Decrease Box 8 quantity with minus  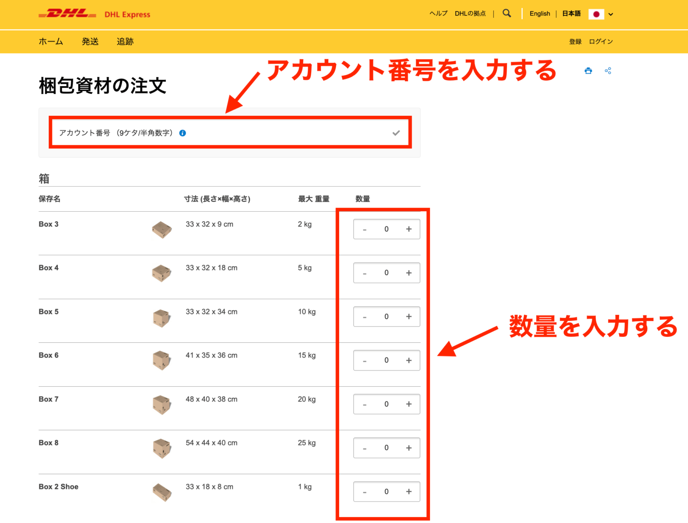[x=365, y=448]
